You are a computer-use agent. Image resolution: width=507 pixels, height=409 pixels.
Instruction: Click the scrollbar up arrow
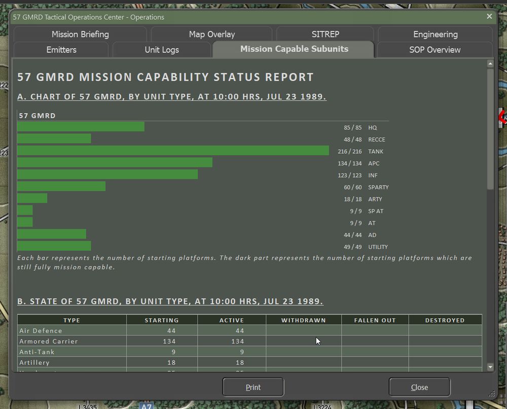pyautogui.click(x=490, y=64)
